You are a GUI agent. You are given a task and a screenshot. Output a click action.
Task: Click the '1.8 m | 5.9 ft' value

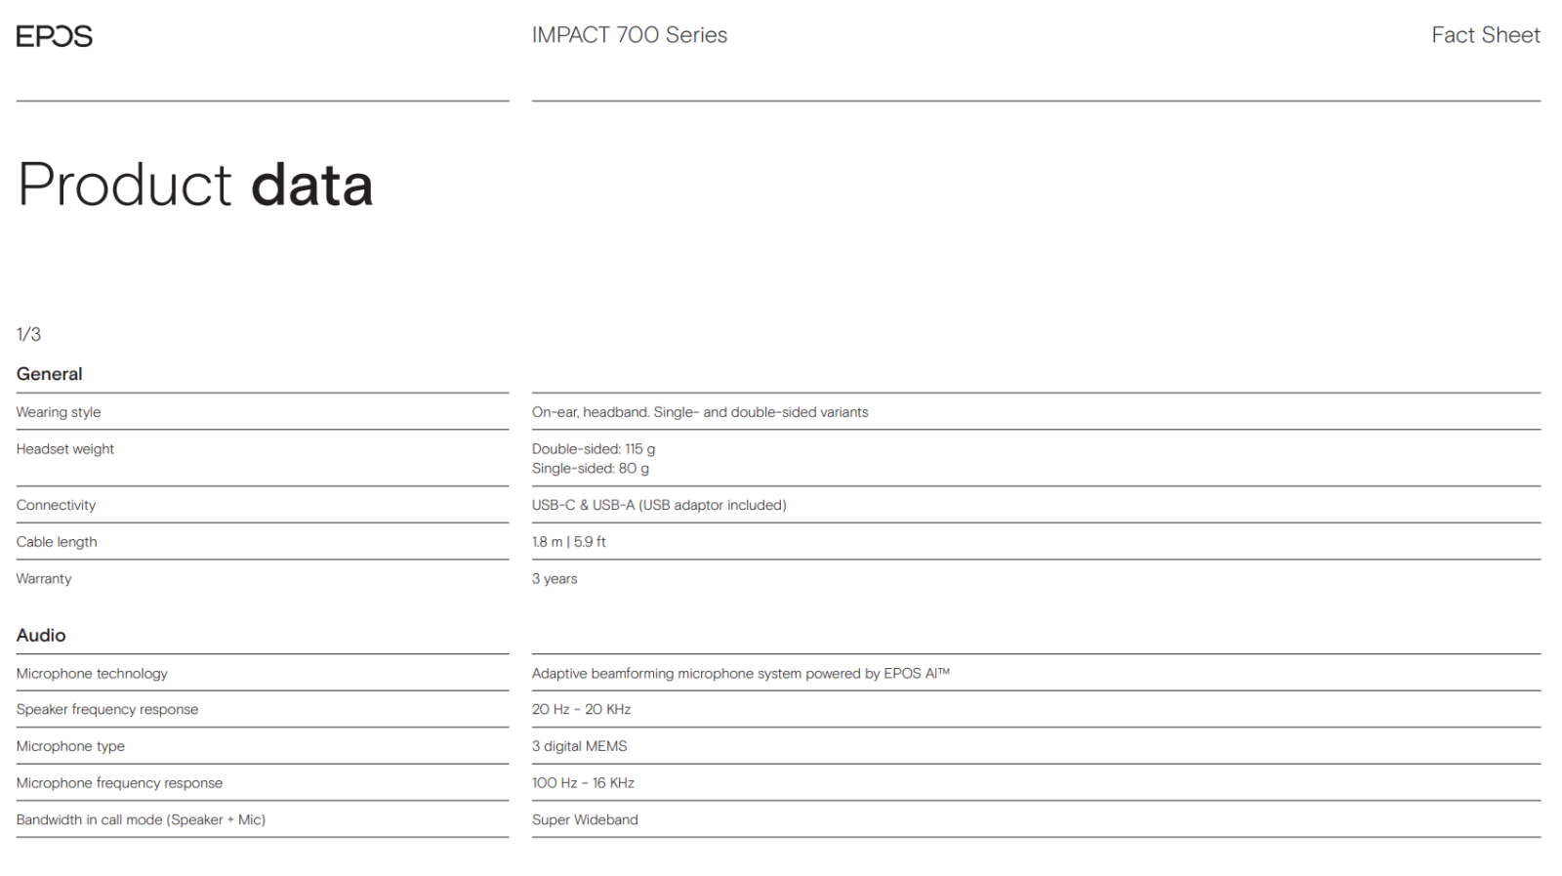tap(569, 542)
